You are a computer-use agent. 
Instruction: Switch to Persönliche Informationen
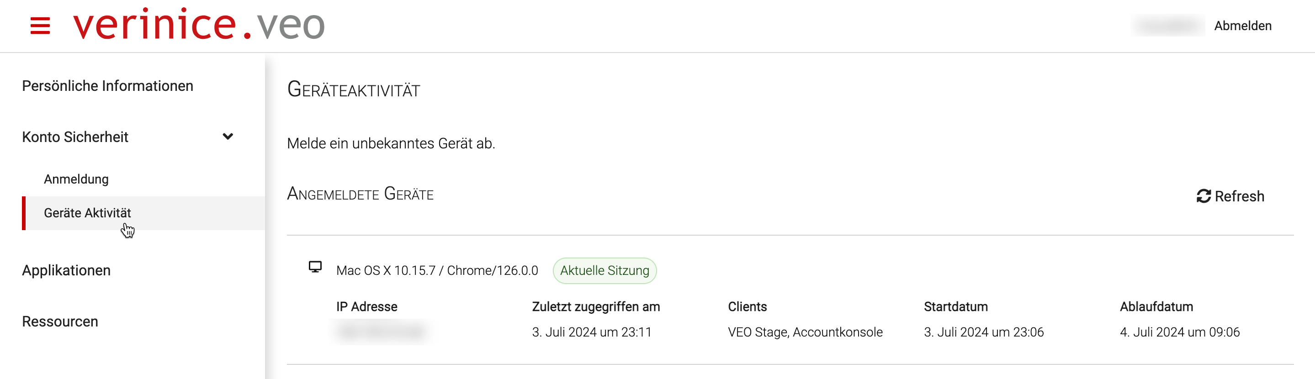107,86
